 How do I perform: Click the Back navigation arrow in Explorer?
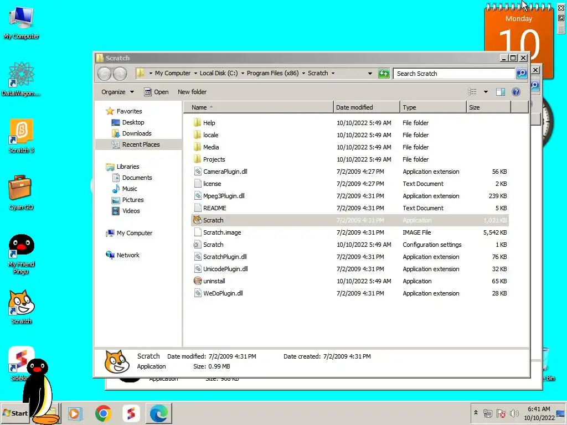[x=105, y=74]
